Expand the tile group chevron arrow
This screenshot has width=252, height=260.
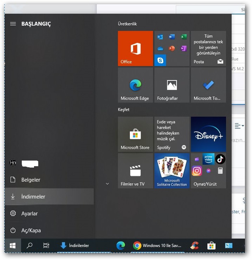point(108,184)
